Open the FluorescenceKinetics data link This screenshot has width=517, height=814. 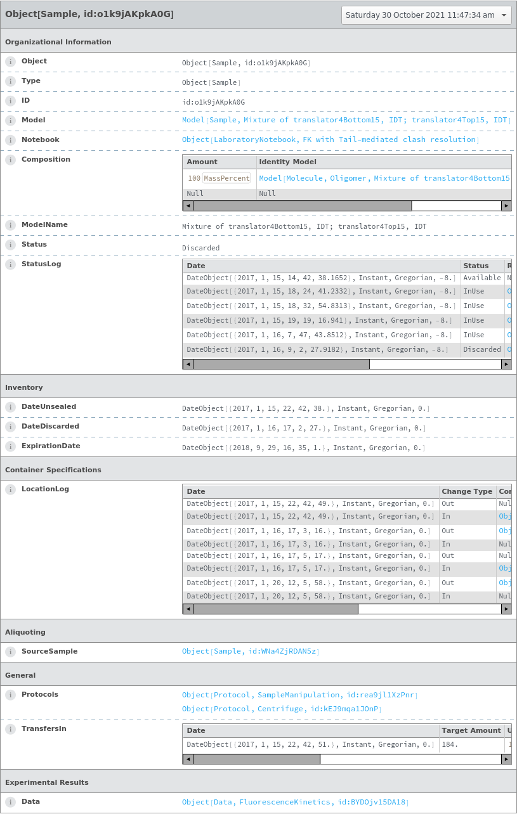296,802
